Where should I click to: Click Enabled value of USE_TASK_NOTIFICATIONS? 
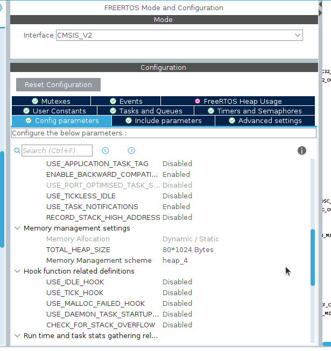[x=176, y=207]
